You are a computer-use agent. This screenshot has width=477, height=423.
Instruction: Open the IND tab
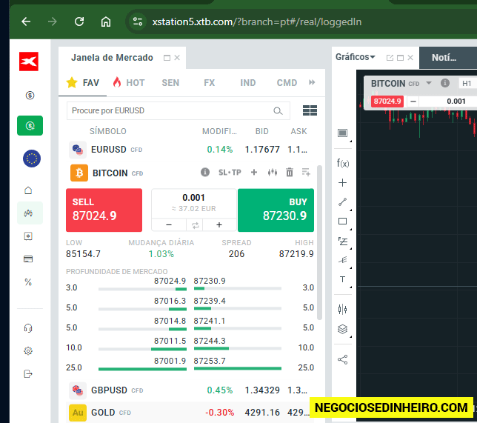(248, 83)
